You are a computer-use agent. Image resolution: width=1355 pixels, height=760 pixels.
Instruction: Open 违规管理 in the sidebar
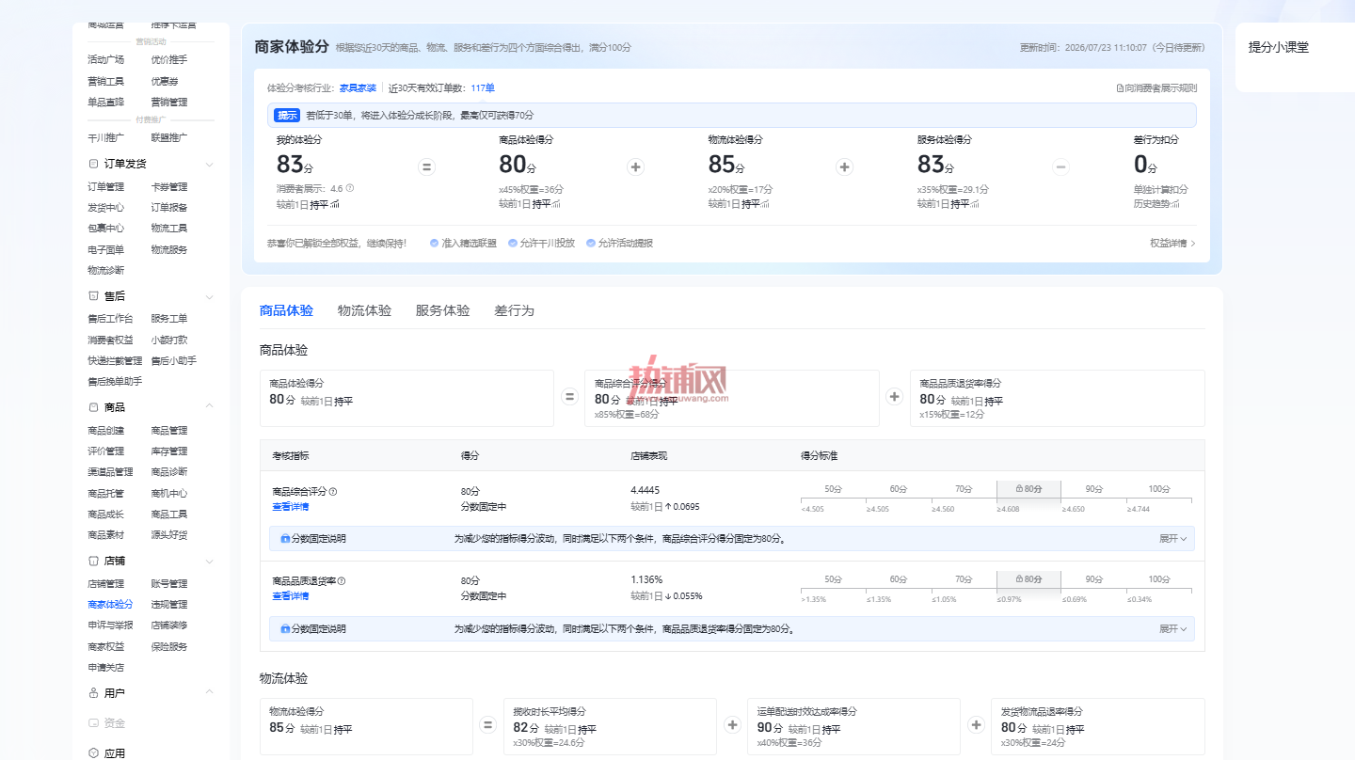click(x=169, y=604)
